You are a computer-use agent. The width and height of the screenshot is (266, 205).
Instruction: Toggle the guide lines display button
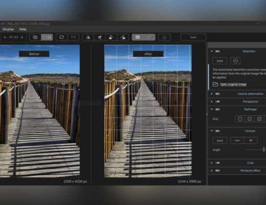pyautogui.click(x=149, y=37)
